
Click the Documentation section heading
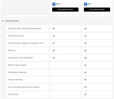[12, 21]
